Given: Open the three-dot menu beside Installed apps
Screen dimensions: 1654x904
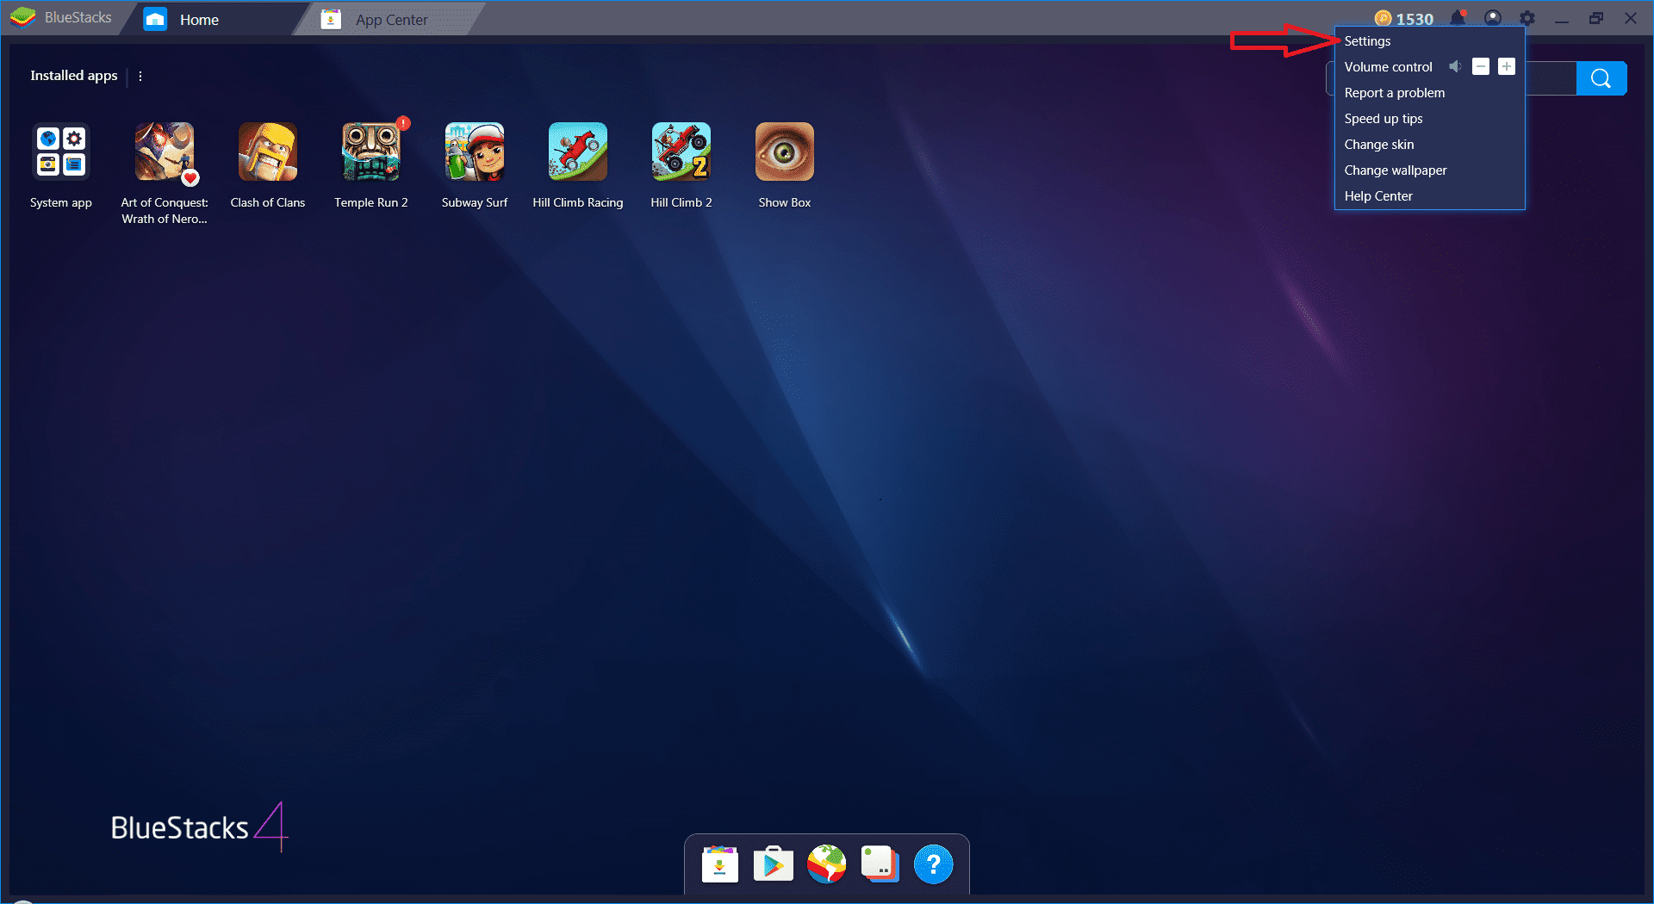Looking at the screenshot, I should [140, 76].
